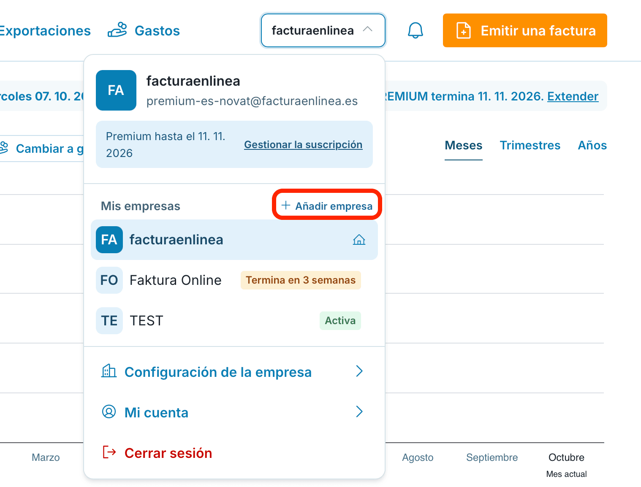Click the building icon beside Configuración de la empresa

coord(109,371)
